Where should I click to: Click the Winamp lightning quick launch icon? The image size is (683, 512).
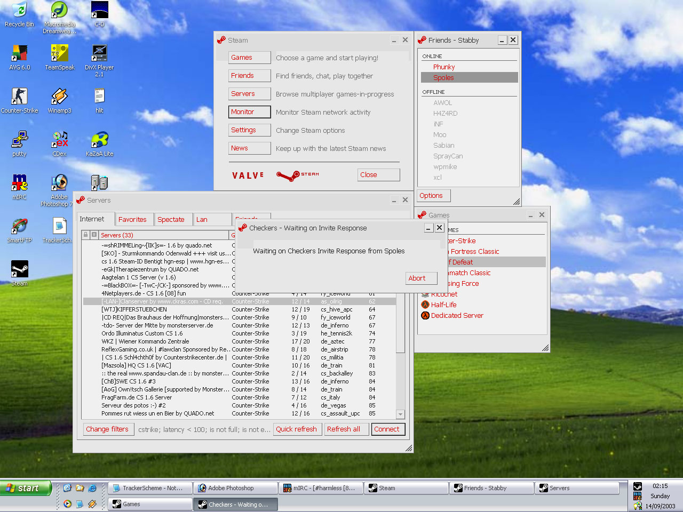click(92, 504)
